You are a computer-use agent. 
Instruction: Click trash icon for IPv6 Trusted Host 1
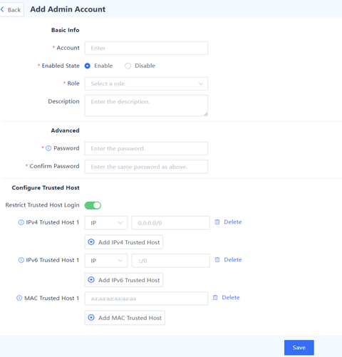click(x=217, y=259)
